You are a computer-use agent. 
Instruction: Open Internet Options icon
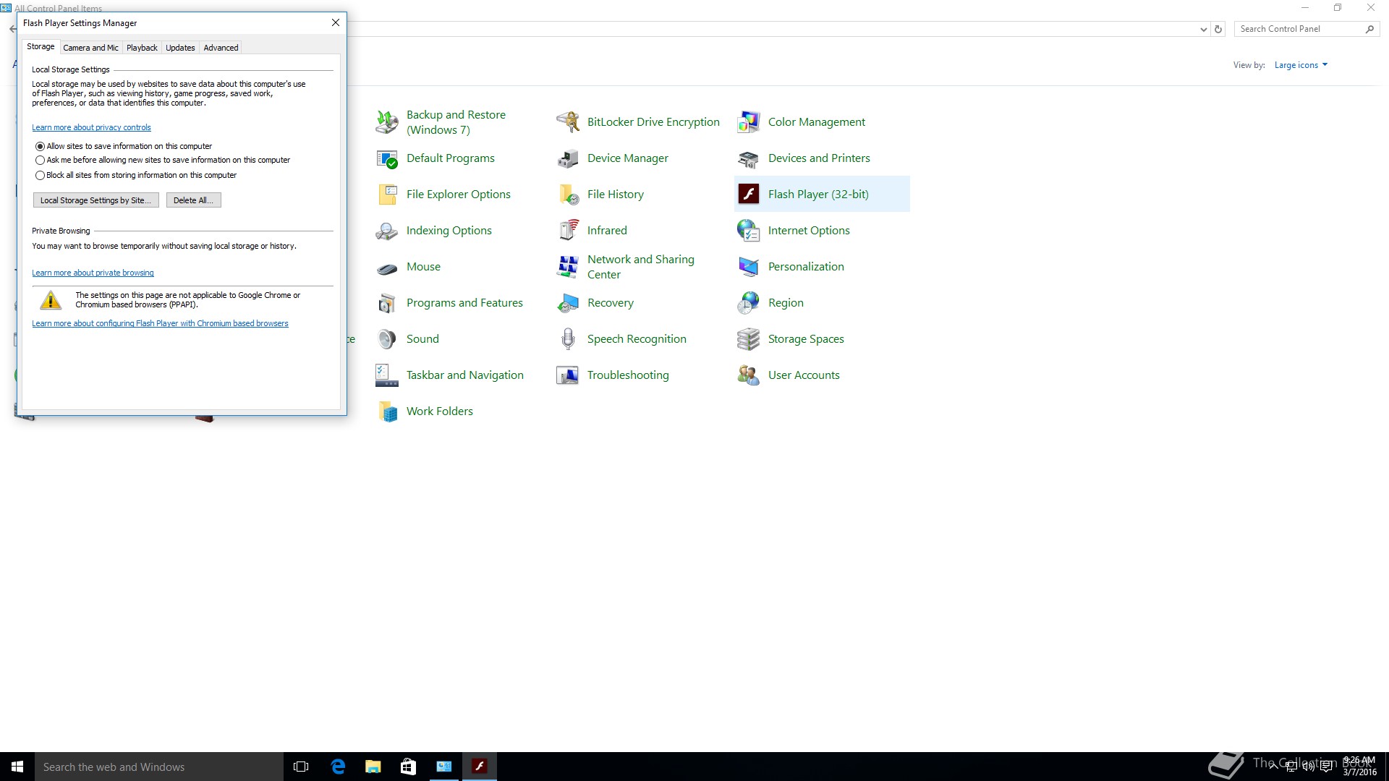749,231
